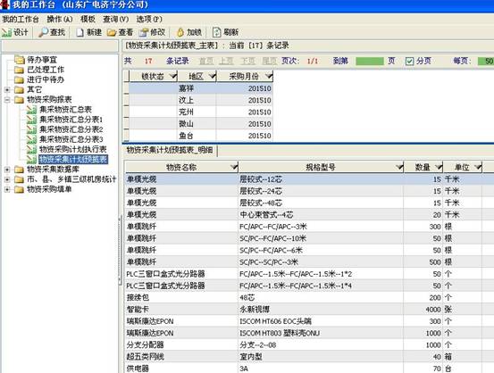The height and width of the screenshot is (373, 494).
Task: Expand the 其它 folder tree node
Action: click(x=7, y=90)
